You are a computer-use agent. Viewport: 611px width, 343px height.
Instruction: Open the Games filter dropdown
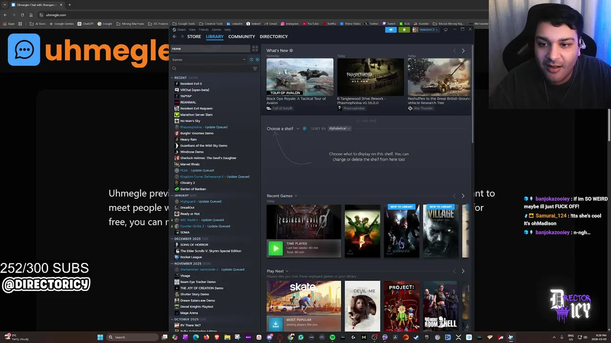209,60
